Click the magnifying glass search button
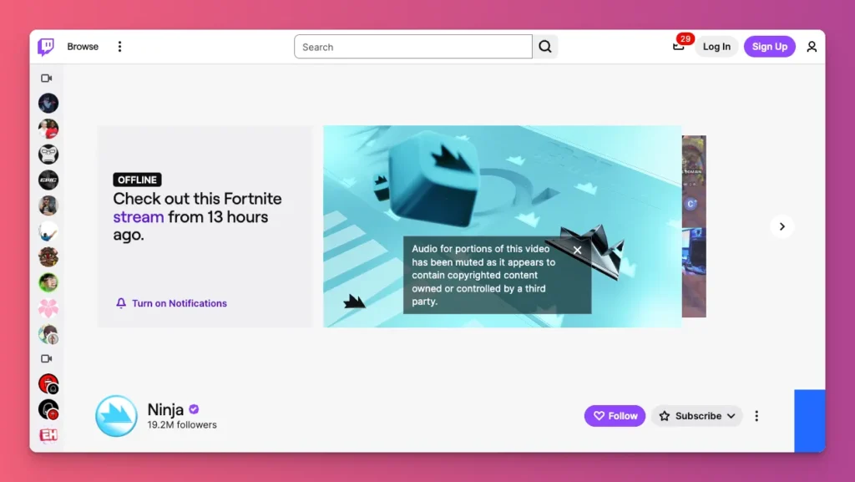The image size is (855, 482). (x=545, y=47)
